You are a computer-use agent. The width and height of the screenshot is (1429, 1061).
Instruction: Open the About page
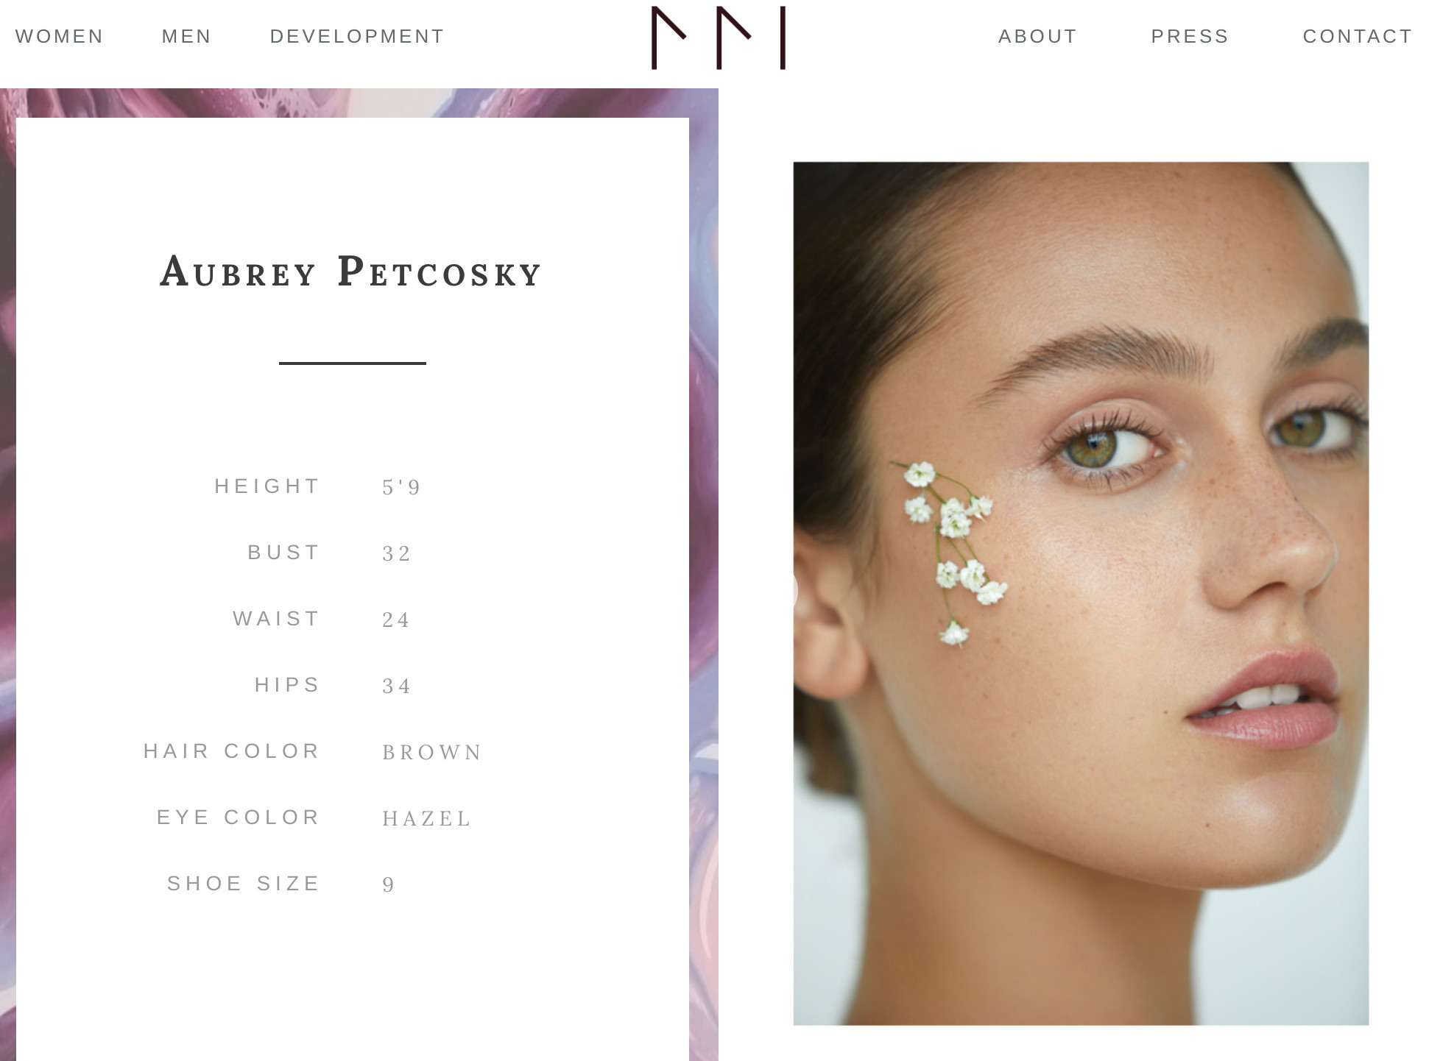click(x=1038, y=36)
